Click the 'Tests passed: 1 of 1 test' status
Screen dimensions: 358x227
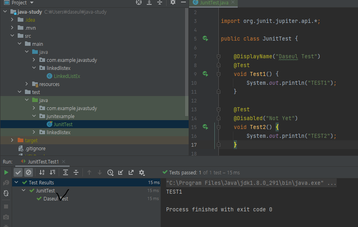(x=201, y=172)
